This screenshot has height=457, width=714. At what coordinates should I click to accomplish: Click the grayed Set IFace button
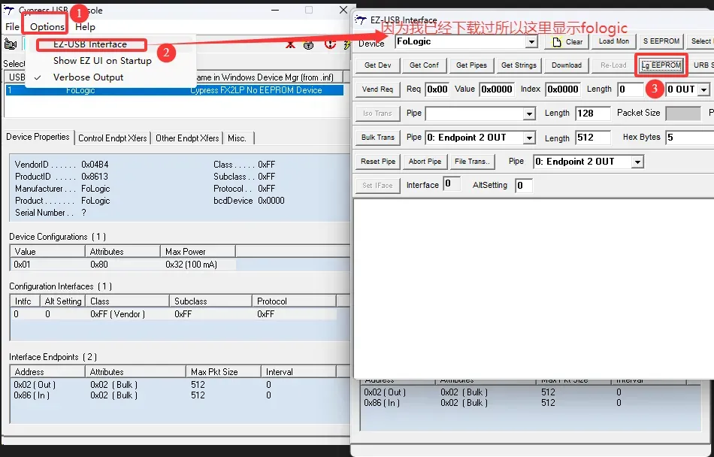(x=377, y=185)
